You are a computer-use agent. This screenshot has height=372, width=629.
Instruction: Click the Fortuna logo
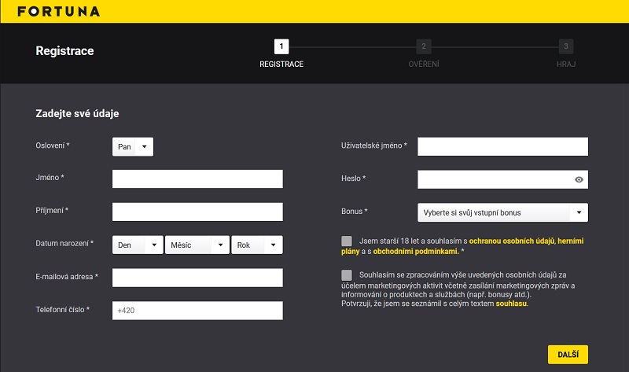[x=58, y=11]
